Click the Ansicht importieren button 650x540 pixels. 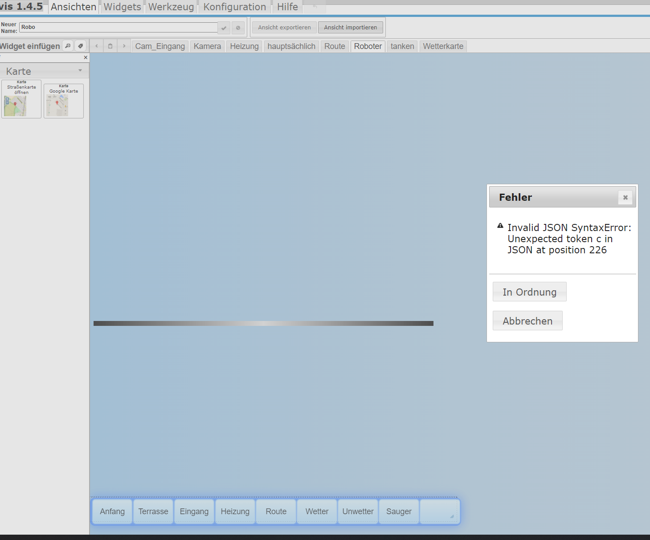(350, 28)
